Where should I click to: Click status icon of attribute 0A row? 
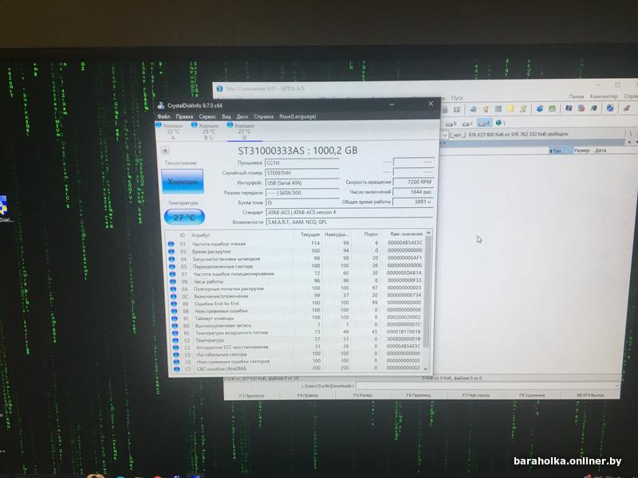[173, 288]
